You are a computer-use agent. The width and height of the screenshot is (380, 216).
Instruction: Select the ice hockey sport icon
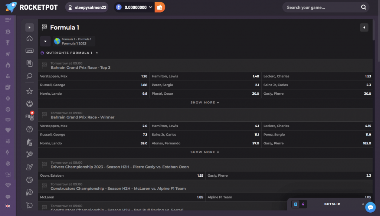coord(30,167)
